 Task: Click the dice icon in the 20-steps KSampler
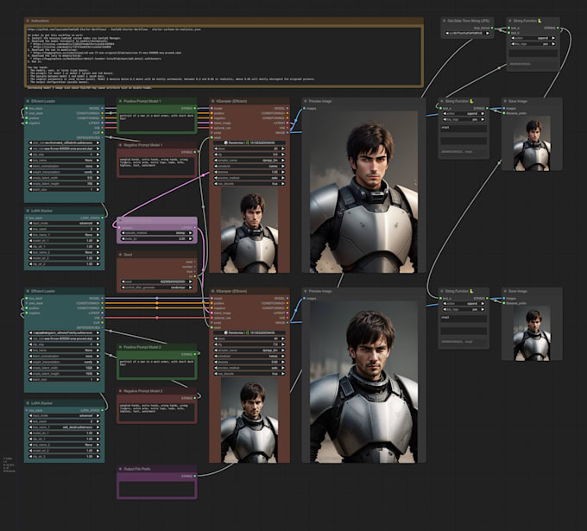(226, 142)
